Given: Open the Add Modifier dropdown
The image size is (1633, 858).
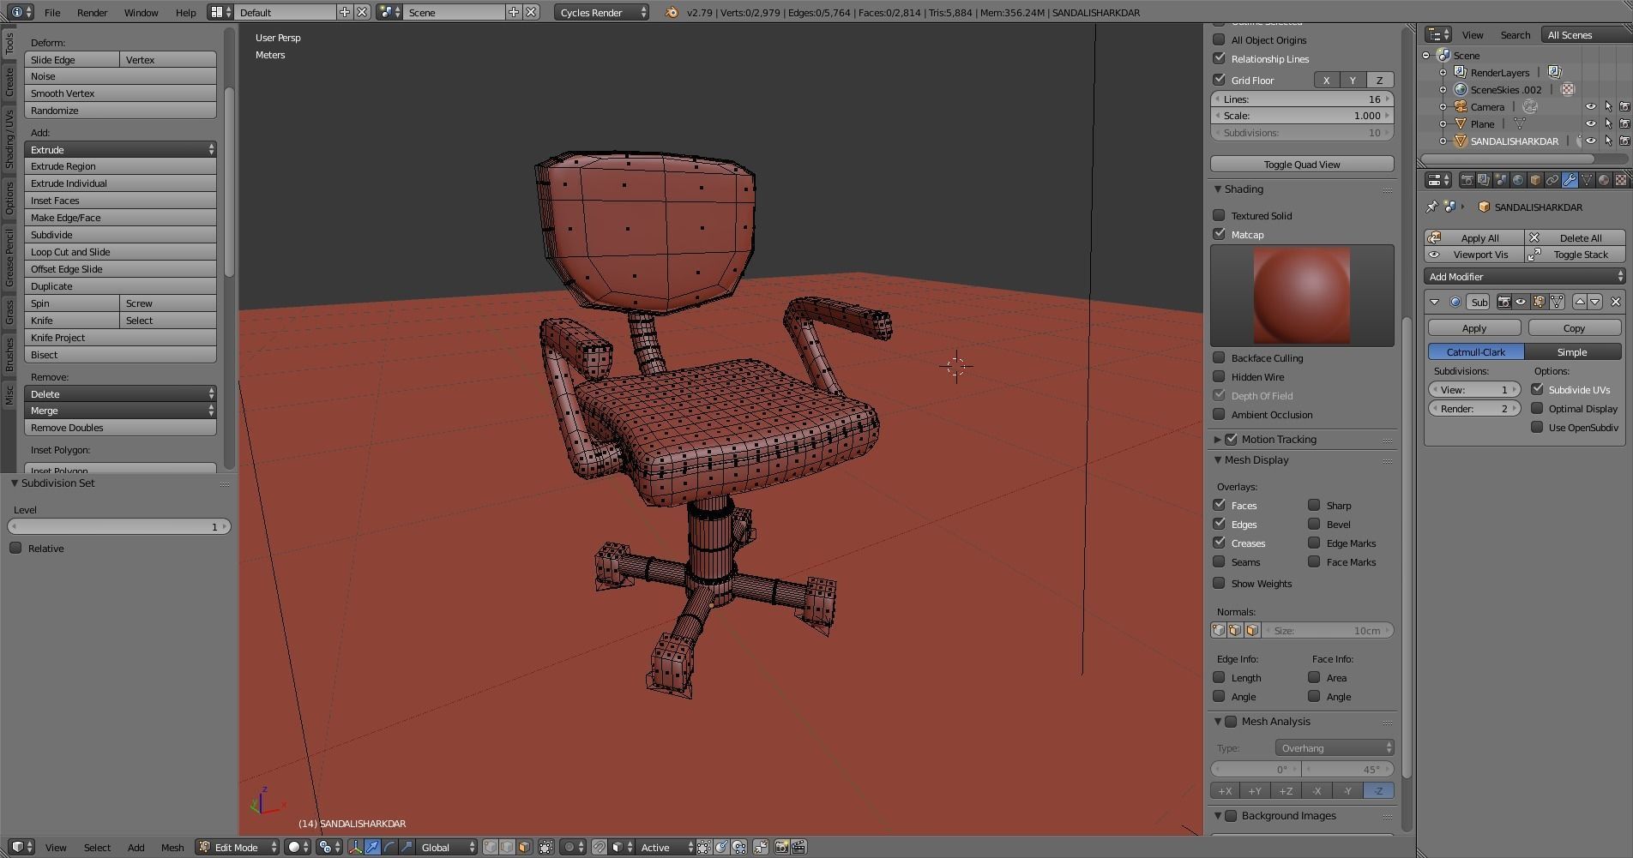Looking at the screenshot, I should pyautogui.click(x=1525, y=276).
